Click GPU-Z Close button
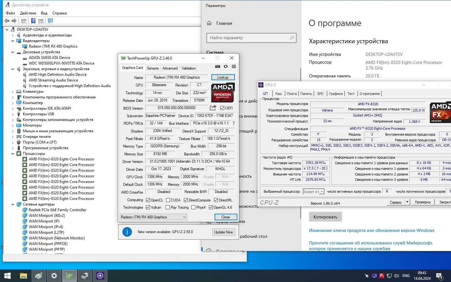Screen dimensions: 451x282 225,217
